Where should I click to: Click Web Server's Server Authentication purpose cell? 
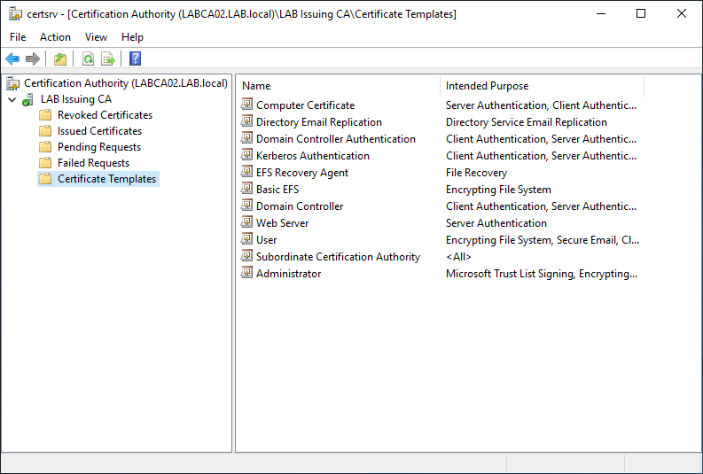496,223
